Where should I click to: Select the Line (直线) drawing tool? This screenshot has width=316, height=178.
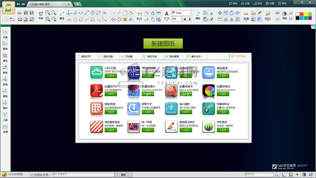(x=62, y=15)
